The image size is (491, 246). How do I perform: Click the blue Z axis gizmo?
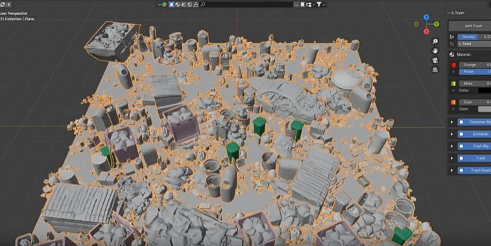[426, 18]
